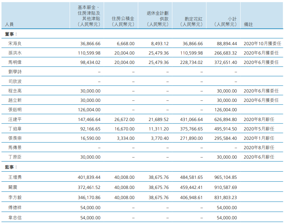Select the name 司欣波
This screenshot has width=284, height=224.
coord(15,81)
